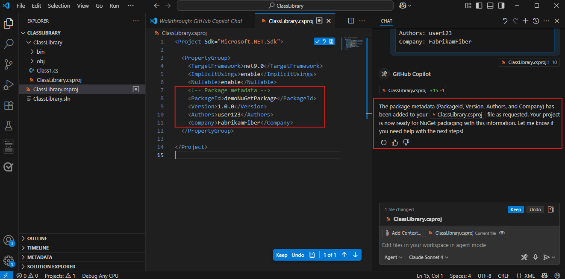Select the Testing beaker icon
Screen dimensions: 565x279
[x=9, y=126]
